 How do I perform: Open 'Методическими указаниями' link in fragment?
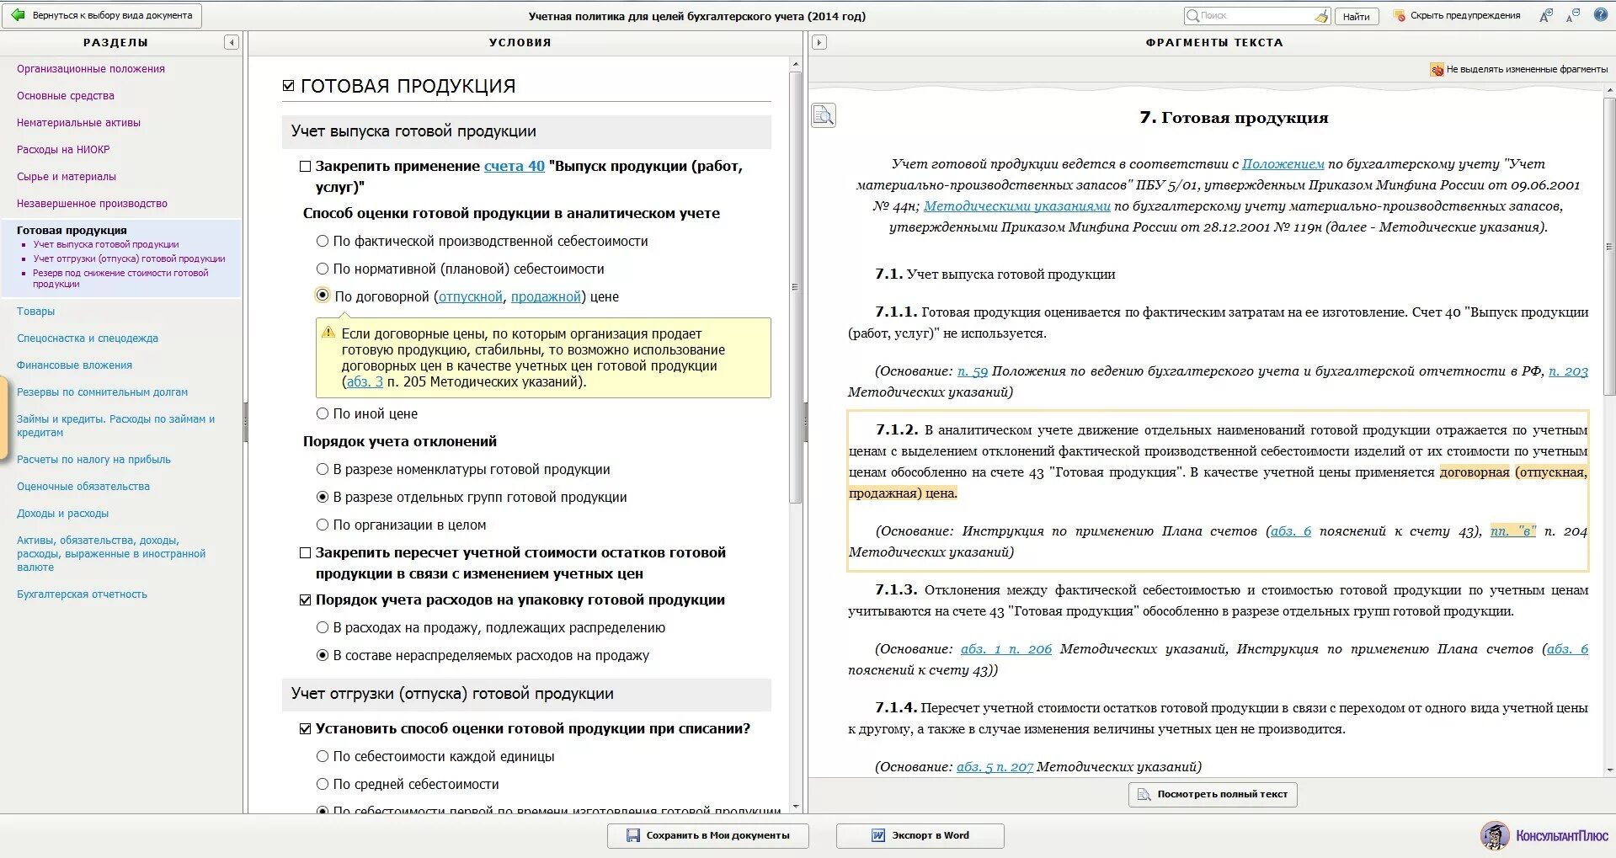[x=1016, y=206]
